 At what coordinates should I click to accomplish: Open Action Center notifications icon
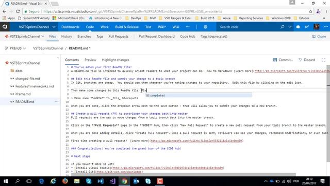(x=322, y=181)
